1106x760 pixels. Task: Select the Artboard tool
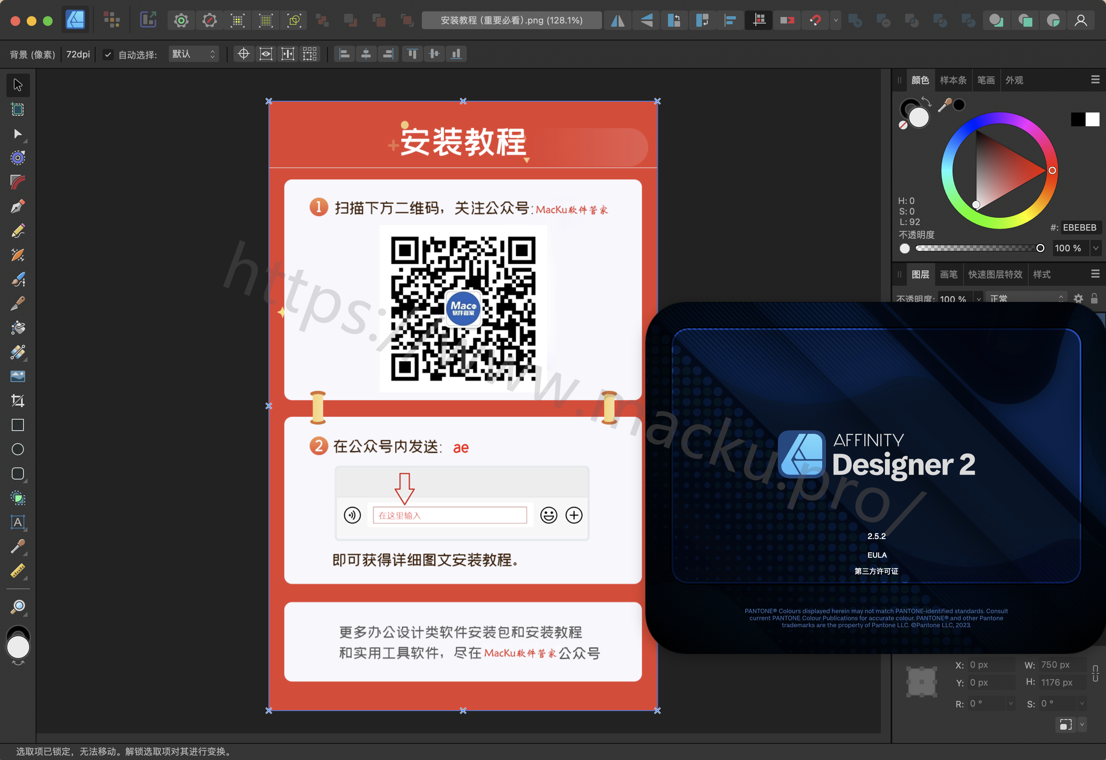click(18, 110)
